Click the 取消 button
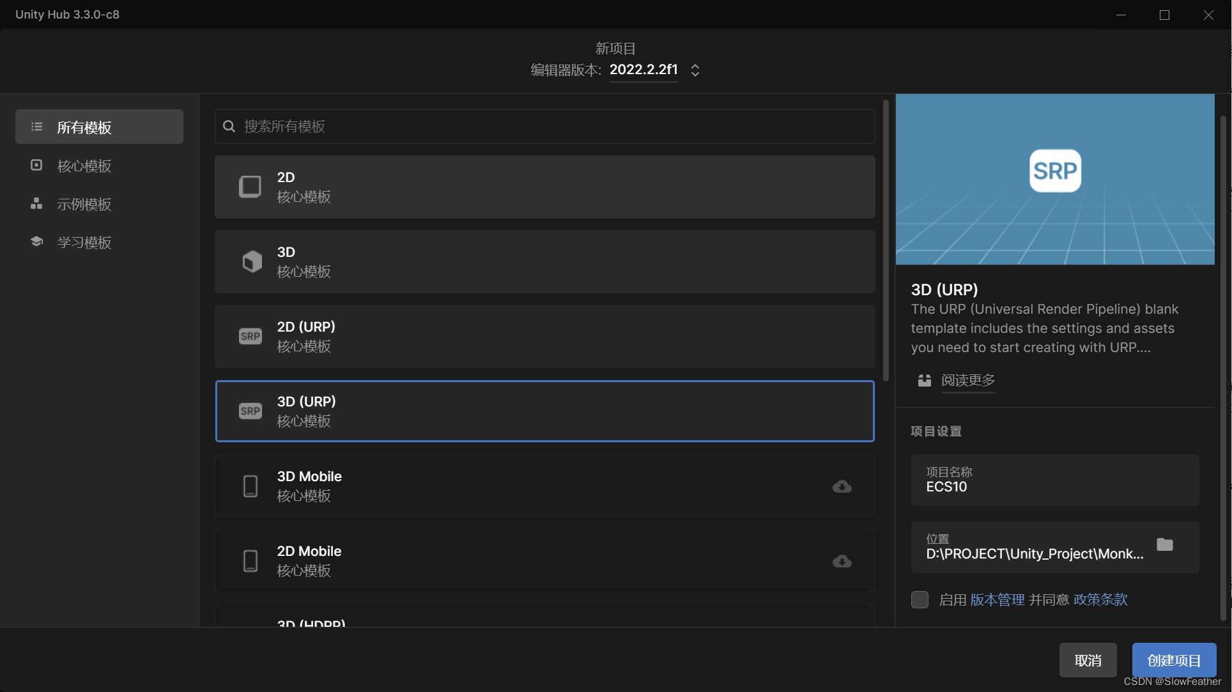The image size is (1232, 692). click(x=1088, y=660)
